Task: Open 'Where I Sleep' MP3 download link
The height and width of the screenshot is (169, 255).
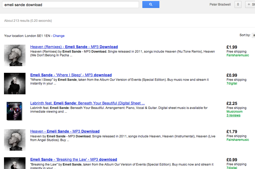Action: [x=71, y=75]
